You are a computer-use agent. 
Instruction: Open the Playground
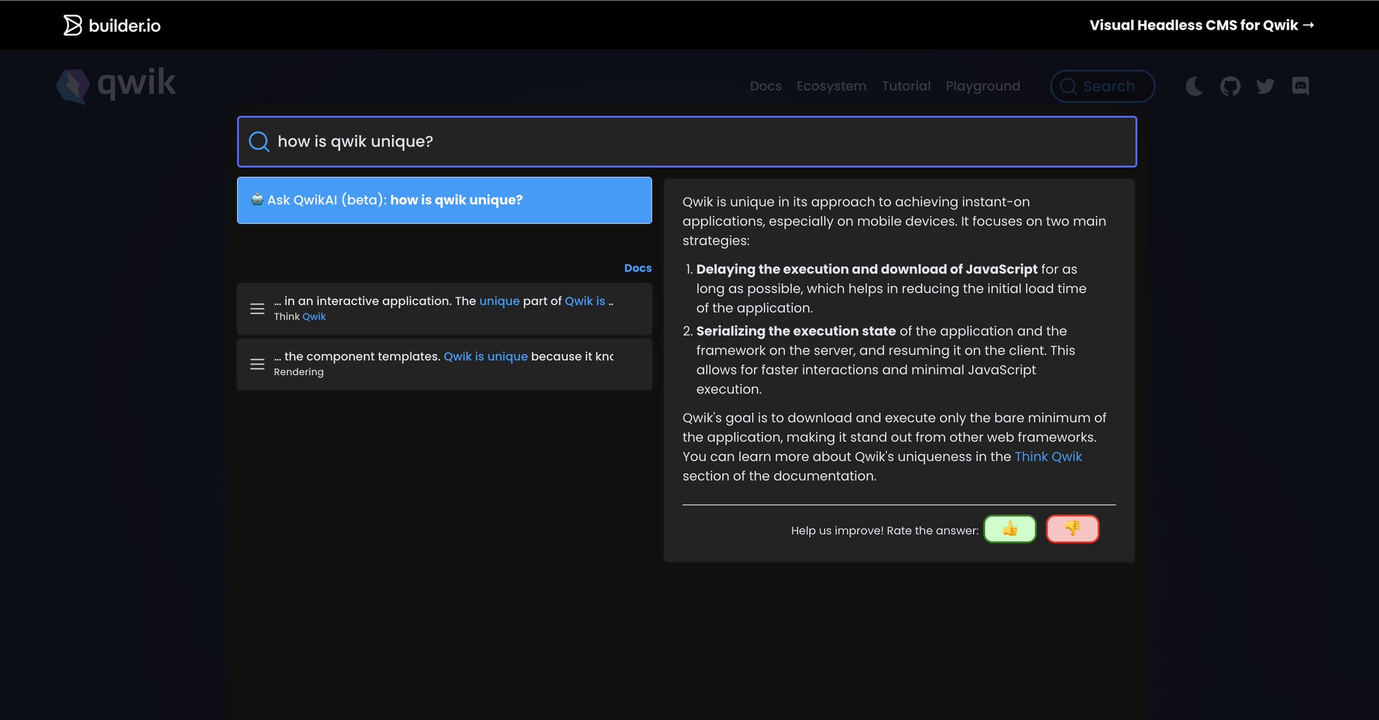pyautogui.click(x=982, y=86)
